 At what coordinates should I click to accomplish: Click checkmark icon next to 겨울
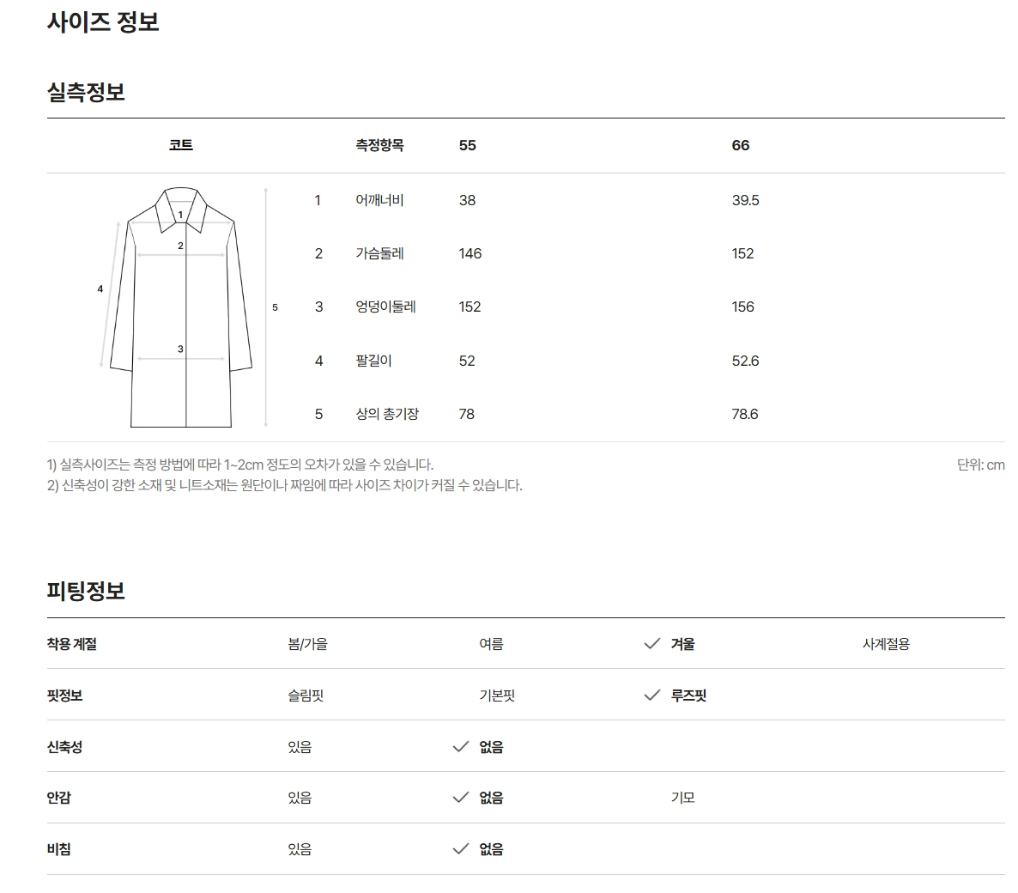point(651,644)
